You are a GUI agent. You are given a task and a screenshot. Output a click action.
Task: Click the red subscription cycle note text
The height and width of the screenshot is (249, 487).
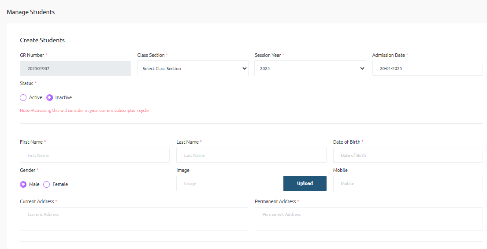click(84, 111)
